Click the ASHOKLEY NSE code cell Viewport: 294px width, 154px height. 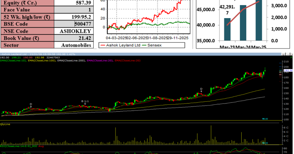(75, 31)
